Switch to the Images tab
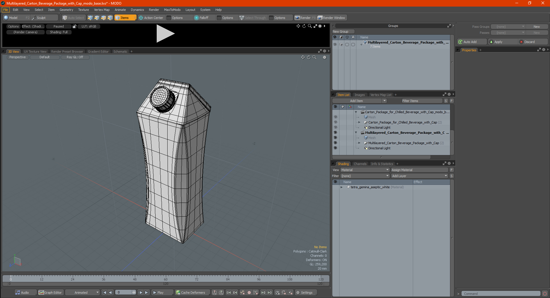 click(360, 95)
